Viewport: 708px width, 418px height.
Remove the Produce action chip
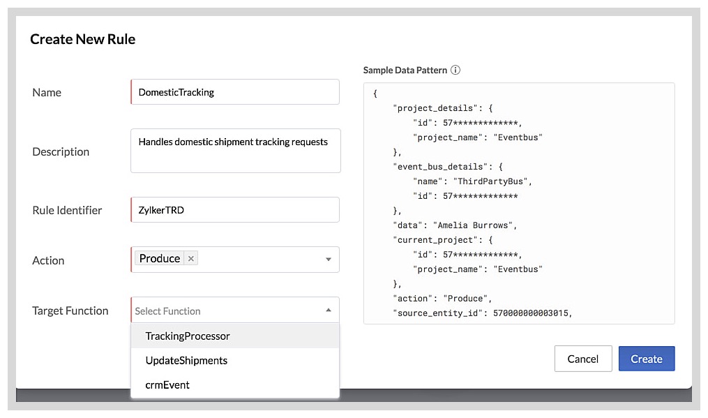pyautogui.click(x=190, y=258)
